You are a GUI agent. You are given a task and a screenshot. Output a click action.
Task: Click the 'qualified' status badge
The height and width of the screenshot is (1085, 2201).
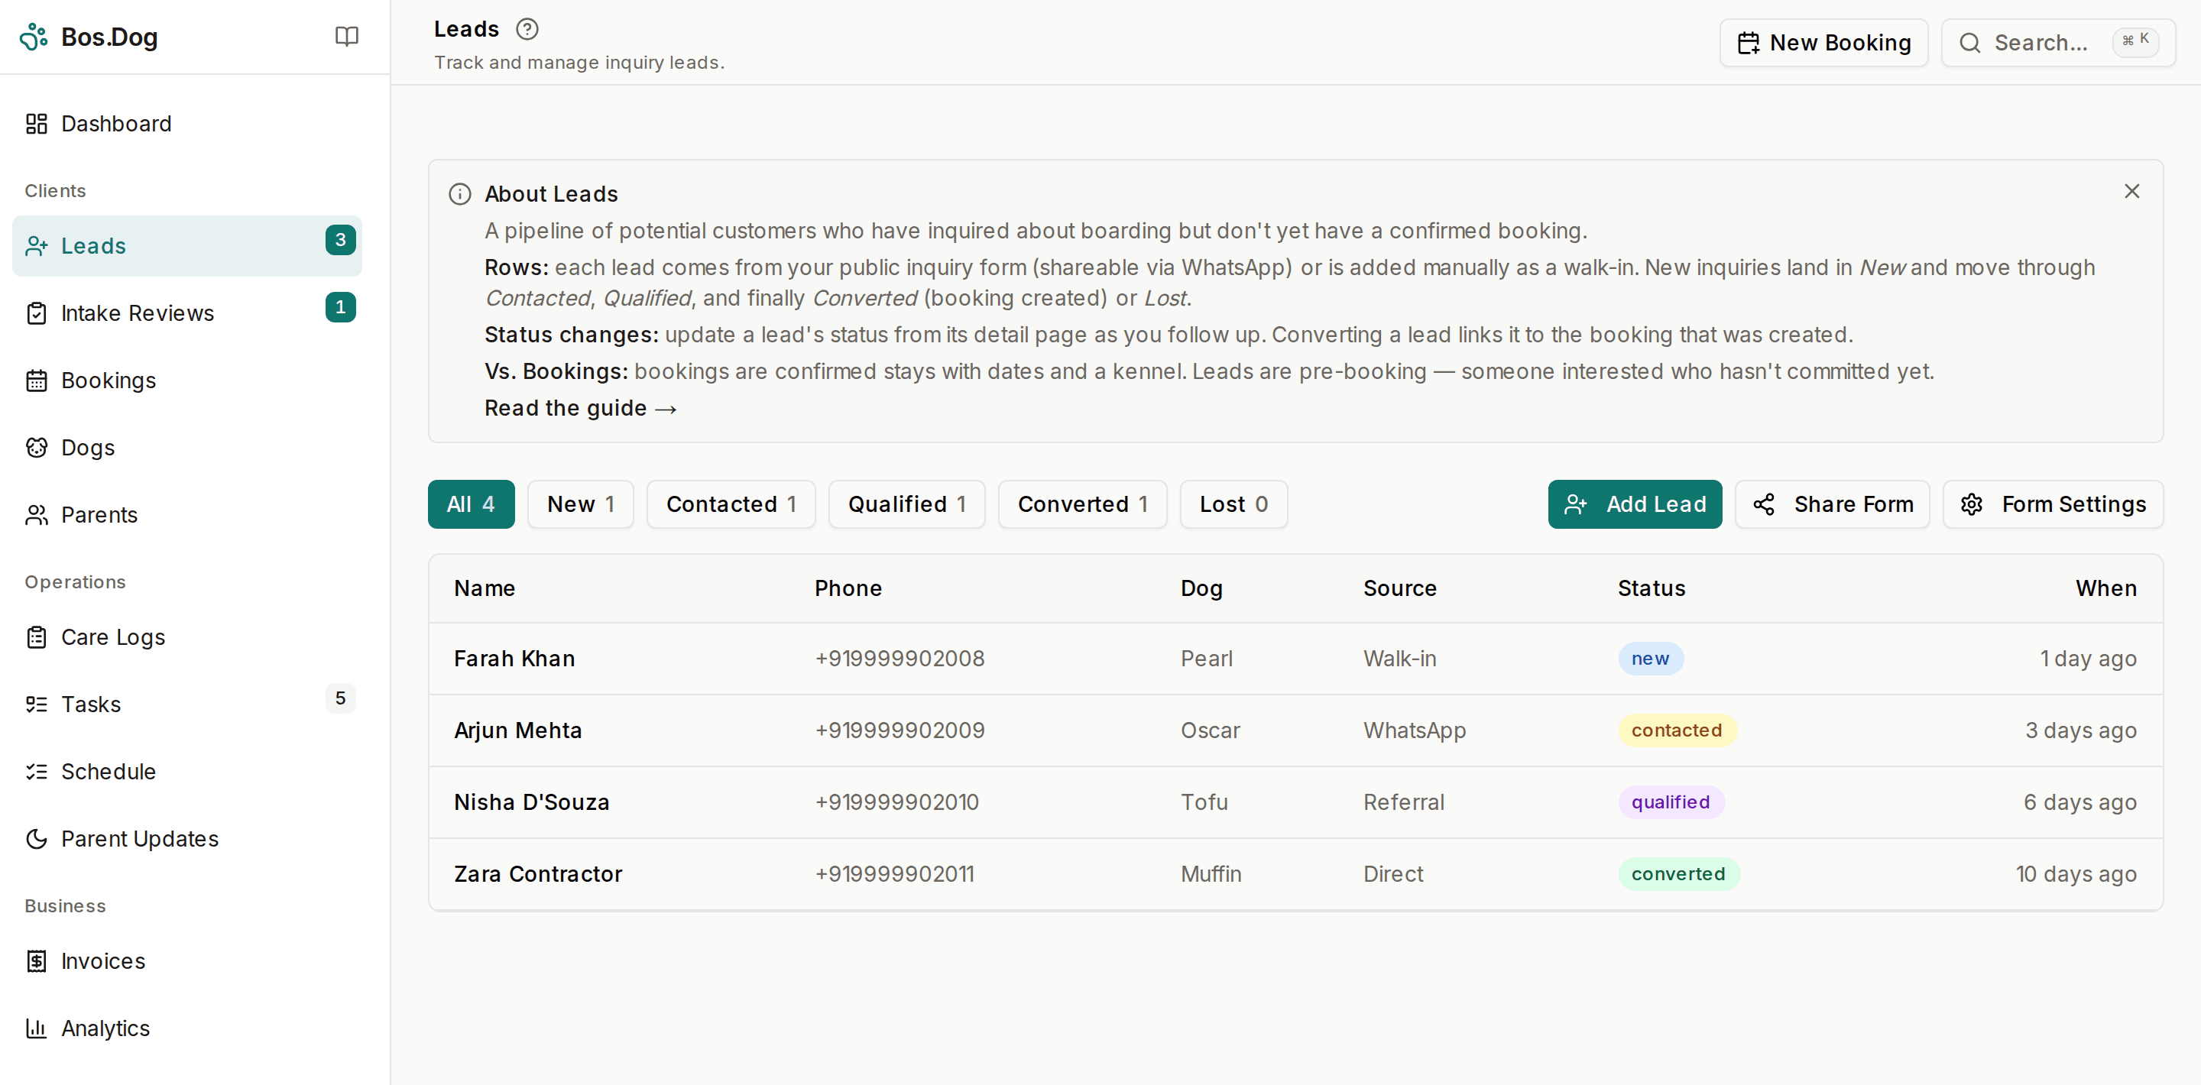click(1671, 802)
